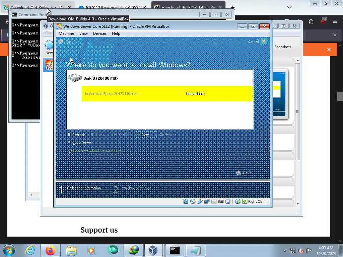Click Load Driver option

(x=79, y=143)
